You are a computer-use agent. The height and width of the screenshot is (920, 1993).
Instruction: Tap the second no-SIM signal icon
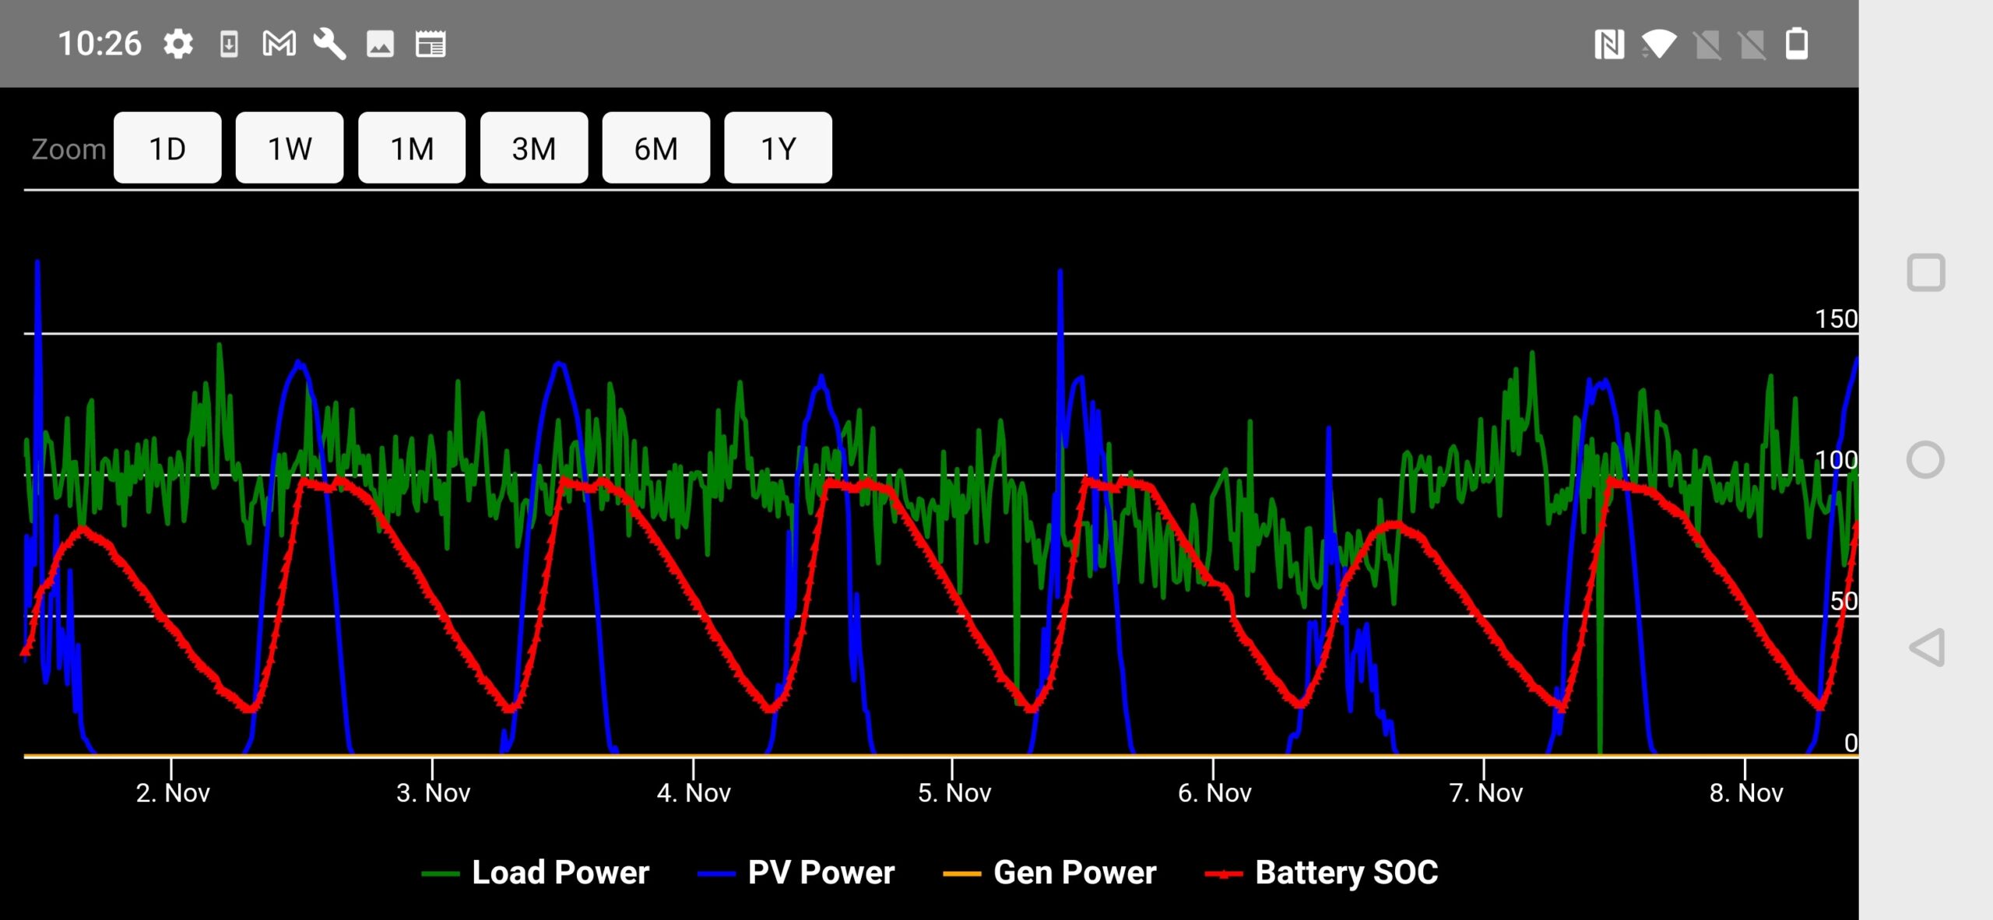pyautogui.click(x=1753, y=44)
